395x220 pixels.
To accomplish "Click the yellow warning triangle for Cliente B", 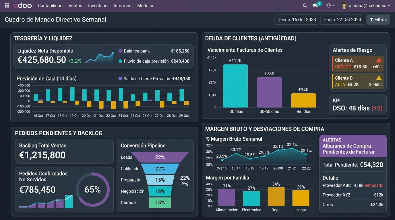I will coord(379,78).
